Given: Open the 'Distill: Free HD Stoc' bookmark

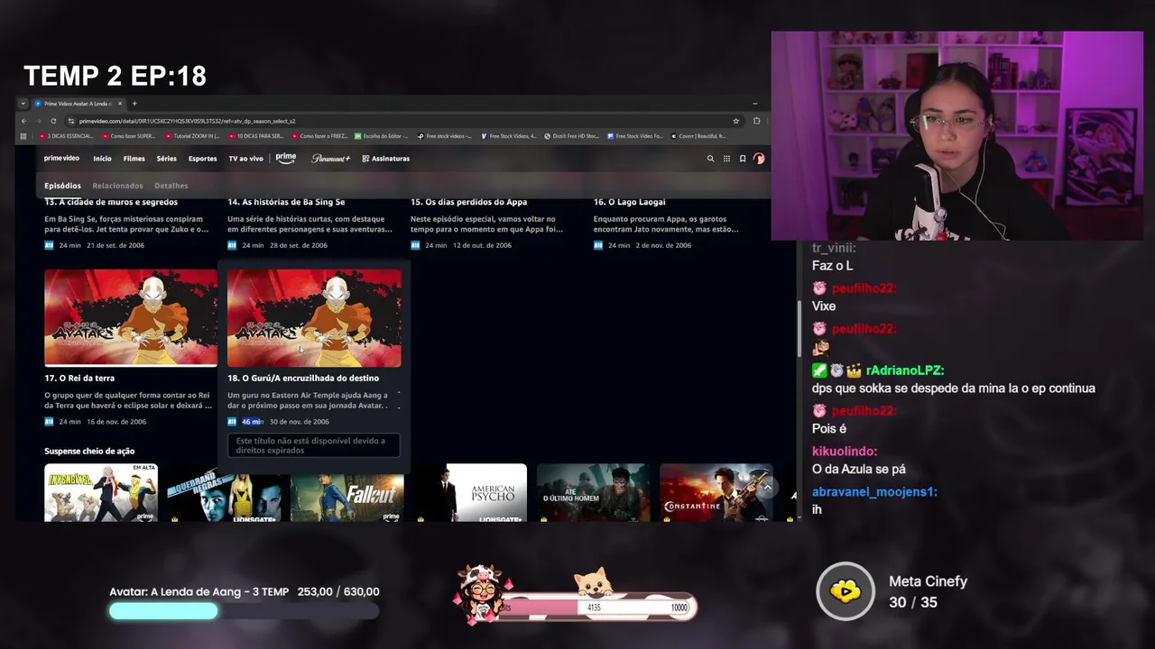Looking at the screenshot, I should (572, 136).
